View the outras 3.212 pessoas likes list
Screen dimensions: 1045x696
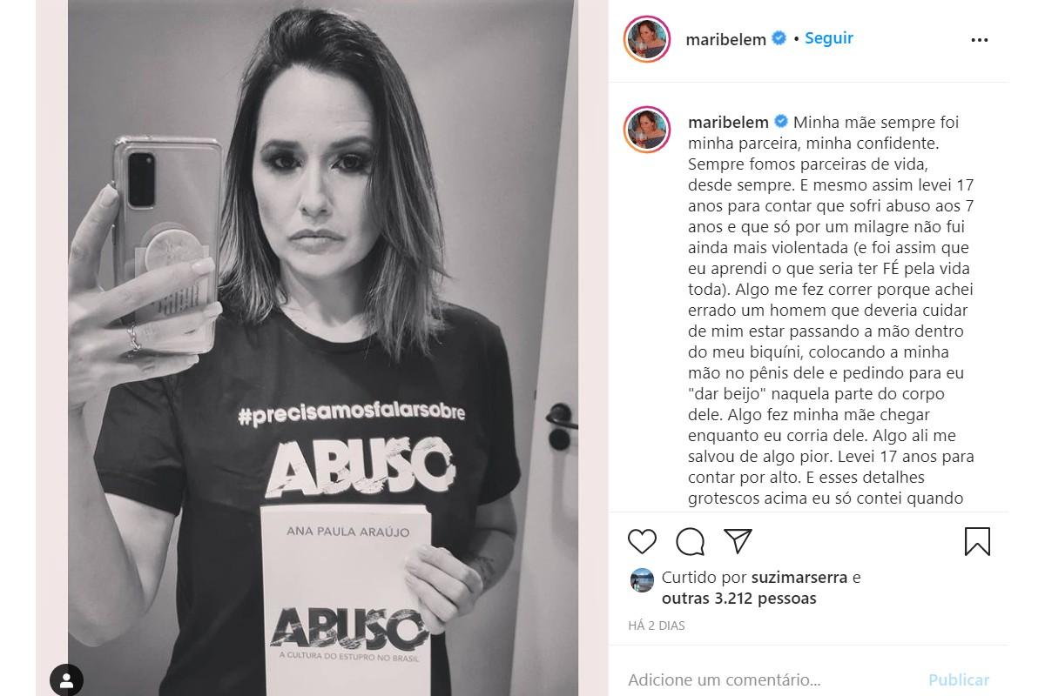[739, 599]
